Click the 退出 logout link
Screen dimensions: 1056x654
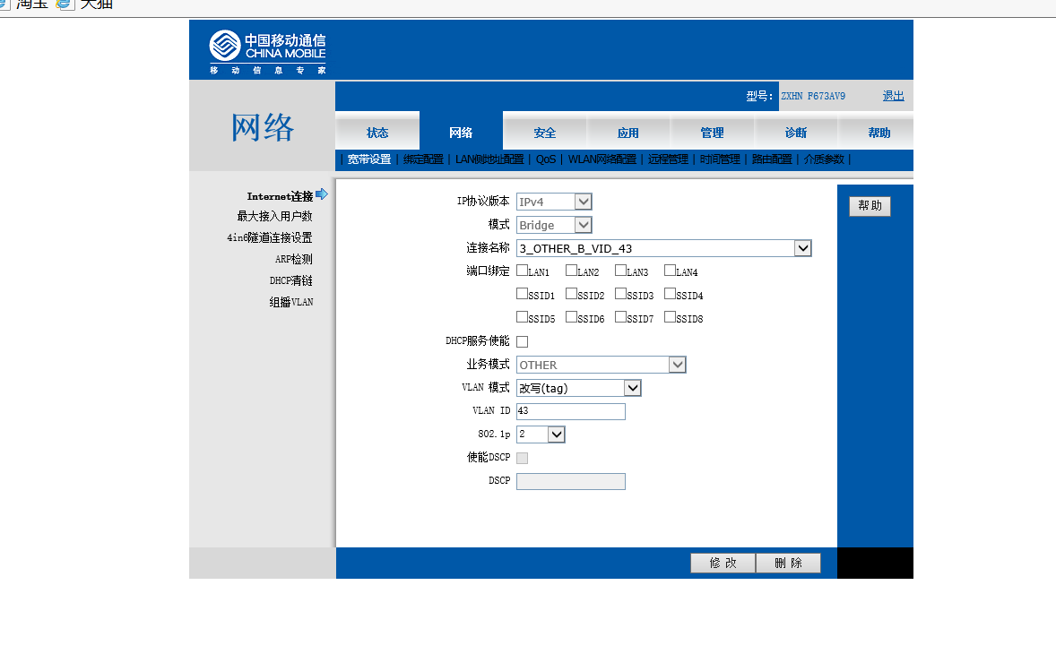pos(893,96)
